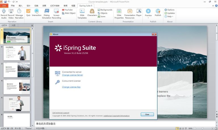Open Additional Copyright Information link
This screenshot has width=218, height=130.
116,116
